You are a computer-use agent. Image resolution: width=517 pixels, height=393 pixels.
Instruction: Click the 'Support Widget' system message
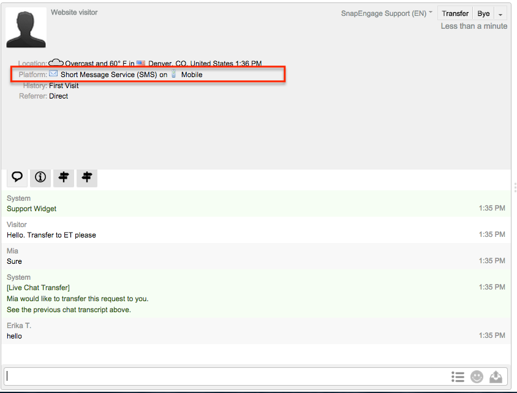point(32,209)
